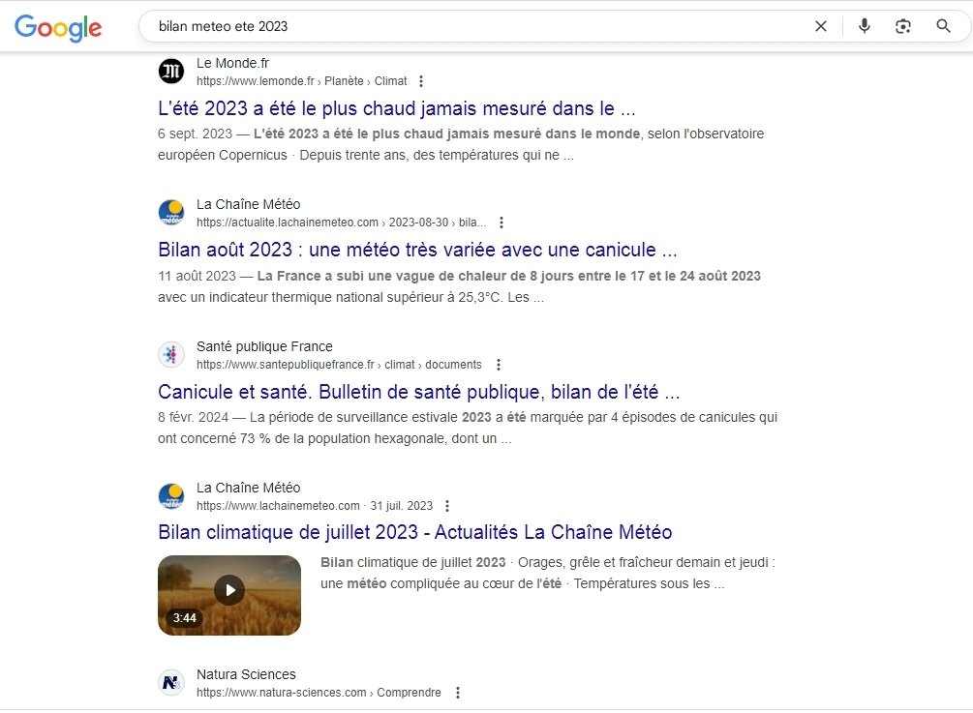The image size is (973, 713).
Task: Click the Google logo
Action: 58,27
